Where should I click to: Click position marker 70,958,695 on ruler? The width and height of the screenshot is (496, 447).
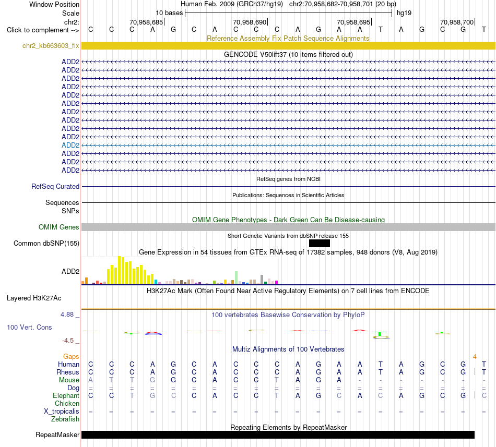353,22
